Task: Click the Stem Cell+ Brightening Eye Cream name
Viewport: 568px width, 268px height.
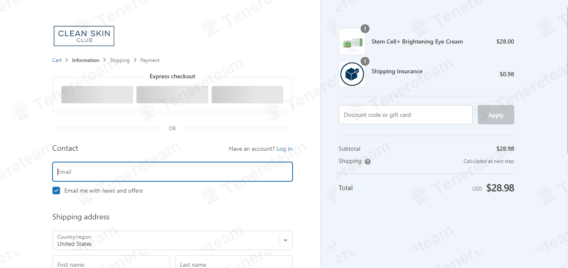Action: tap(417, 41)
